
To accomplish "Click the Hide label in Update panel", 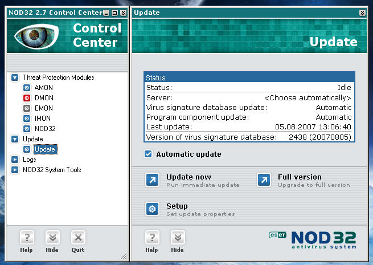I will tap(177, 250).
